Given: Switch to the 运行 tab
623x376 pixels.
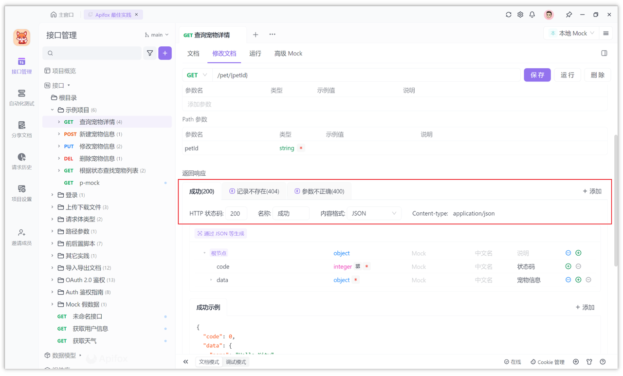Looking at the screenshot, I should (x=255, y=54).
